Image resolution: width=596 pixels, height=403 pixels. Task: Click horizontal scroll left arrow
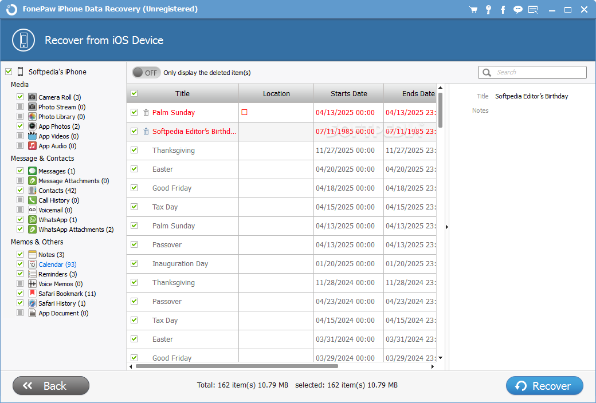coord(131,366)
